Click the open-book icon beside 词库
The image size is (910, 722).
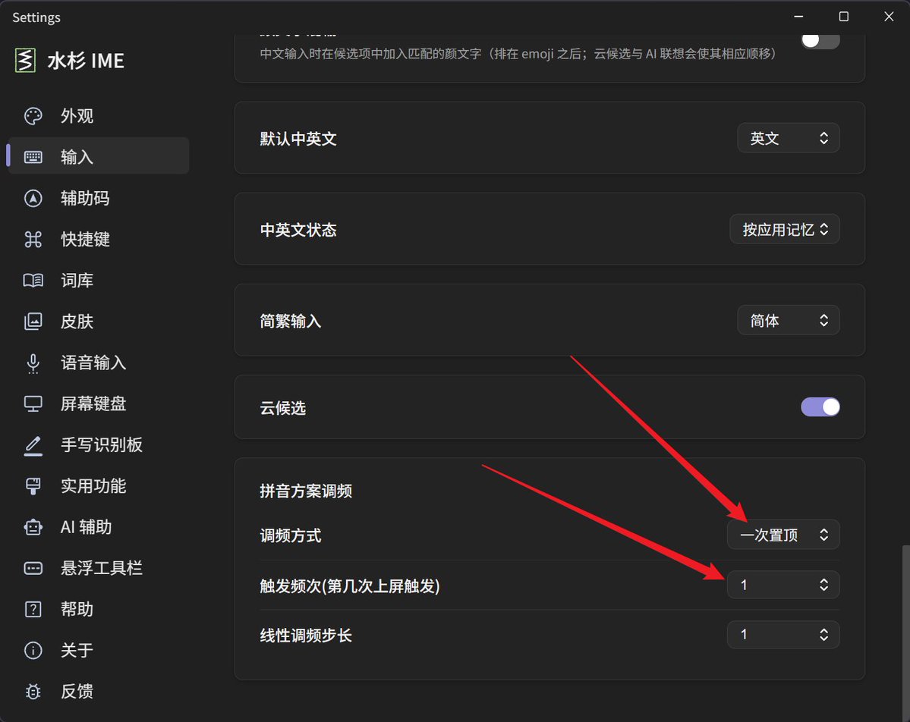pyautogui.click(x=33, y=281)
